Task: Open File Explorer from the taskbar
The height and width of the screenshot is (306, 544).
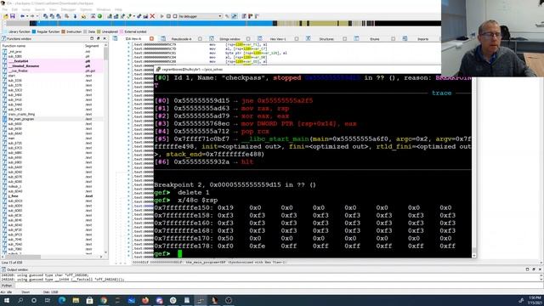Action: (x=76, y=300)
